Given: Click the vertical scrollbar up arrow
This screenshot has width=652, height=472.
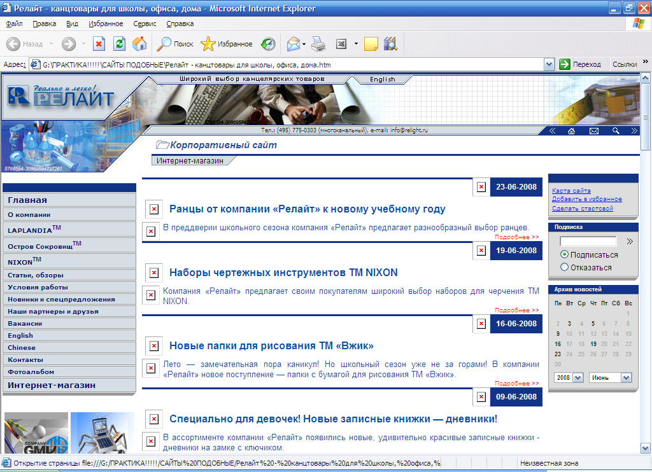Looking at the screenshot, I should [646, 78].
